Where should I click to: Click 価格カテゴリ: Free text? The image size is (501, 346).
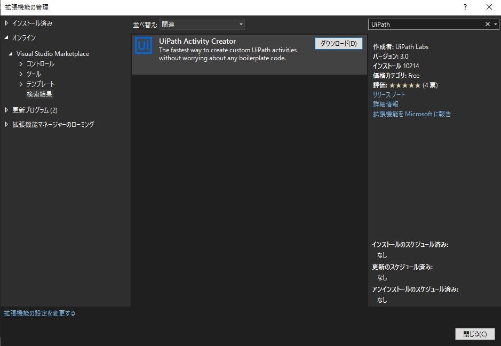point(396,75)
